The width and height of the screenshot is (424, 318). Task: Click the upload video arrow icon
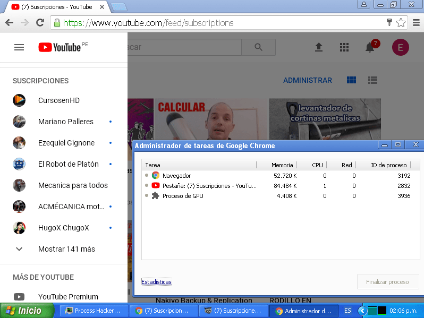click(319, 47)
